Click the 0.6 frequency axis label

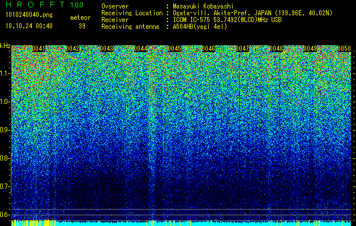[5, 215]
